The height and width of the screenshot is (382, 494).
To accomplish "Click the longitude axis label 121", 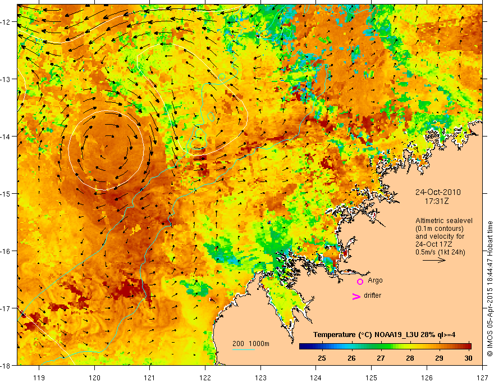I will [x=150, y=378].
